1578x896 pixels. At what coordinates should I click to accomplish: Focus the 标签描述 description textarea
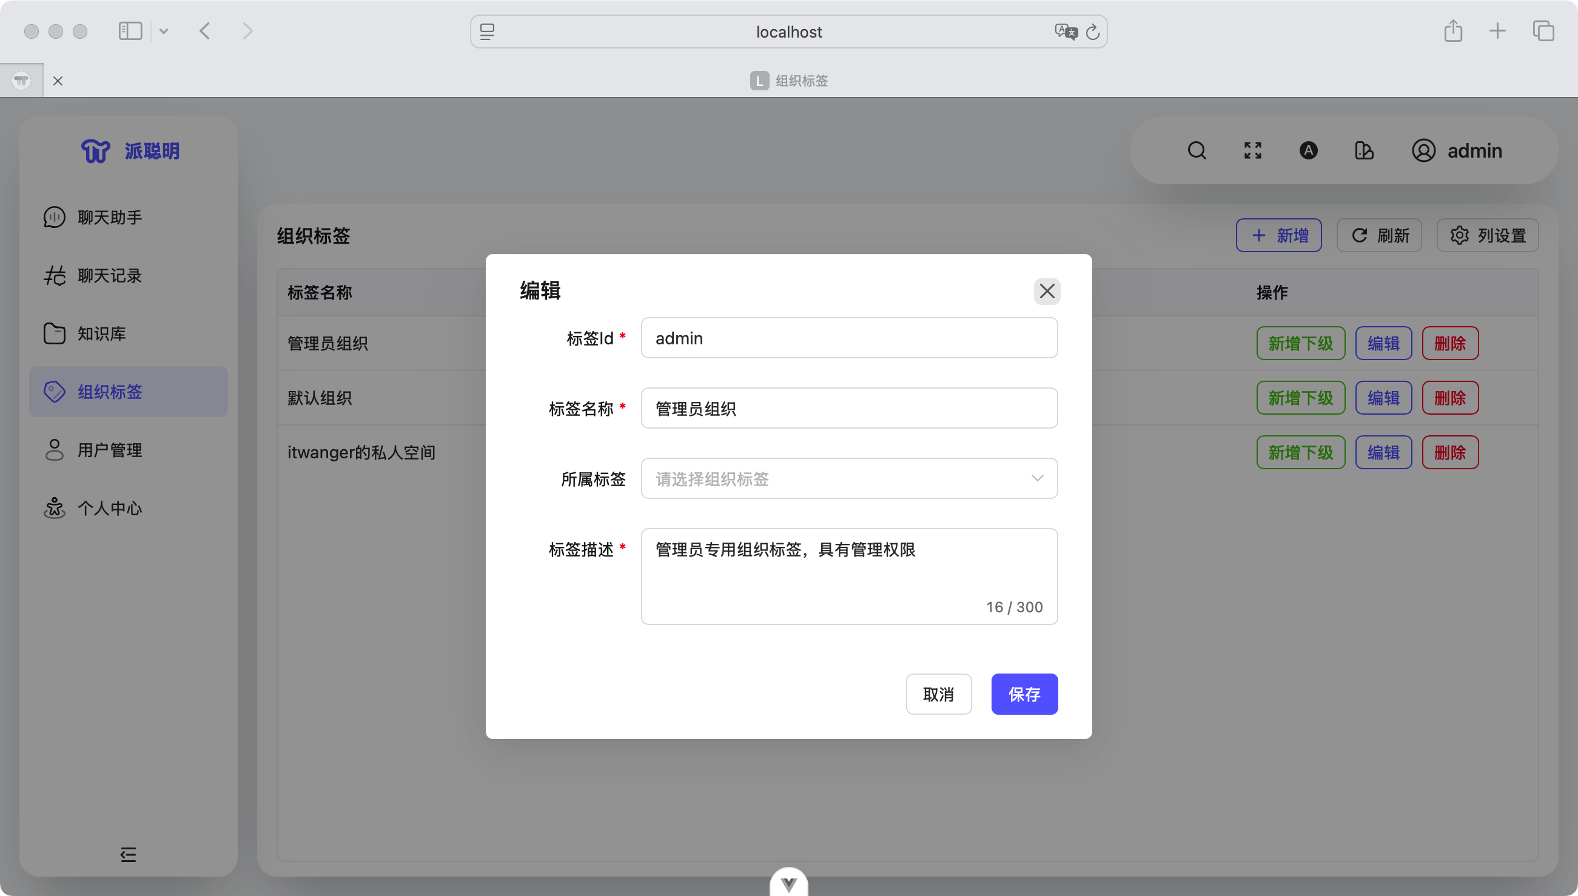(x=849, y=576)
